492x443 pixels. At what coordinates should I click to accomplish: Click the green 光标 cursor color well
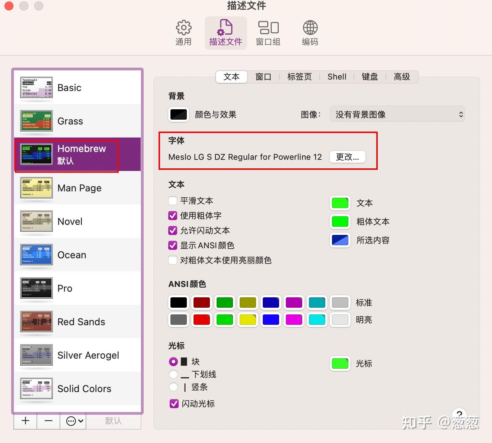click(340, 363)
